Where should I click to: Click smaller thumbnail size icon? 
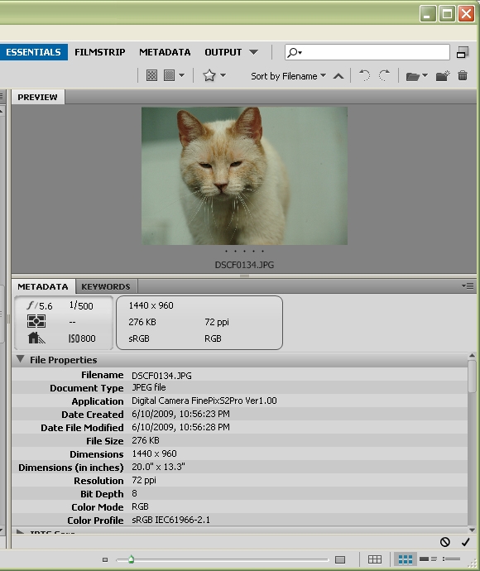105,559
